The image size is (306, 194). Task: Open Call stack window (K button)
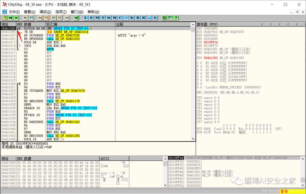[132, 18]
